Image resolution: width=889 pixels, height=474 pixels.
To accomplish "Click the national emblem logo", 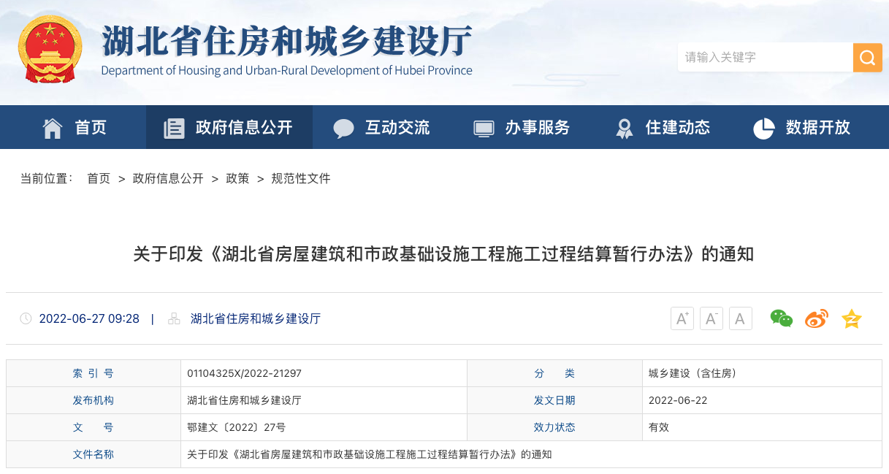I will tap(50, 50).
